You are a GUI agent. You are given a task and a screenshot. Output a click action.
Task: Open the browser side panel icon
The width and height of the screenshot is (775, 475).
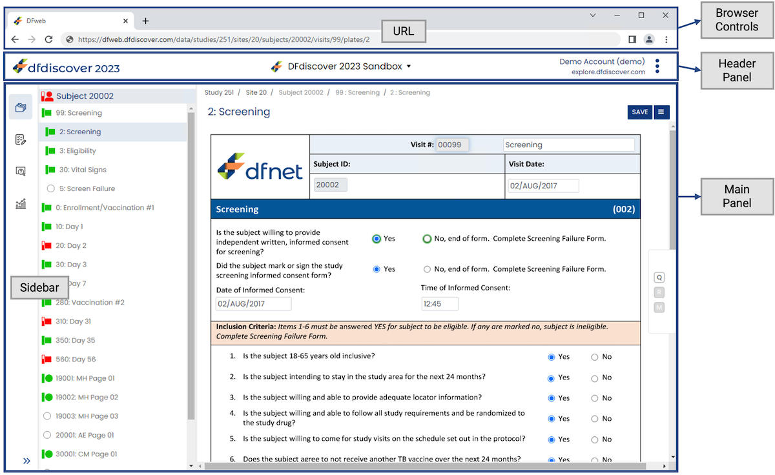tap(632, 39)
